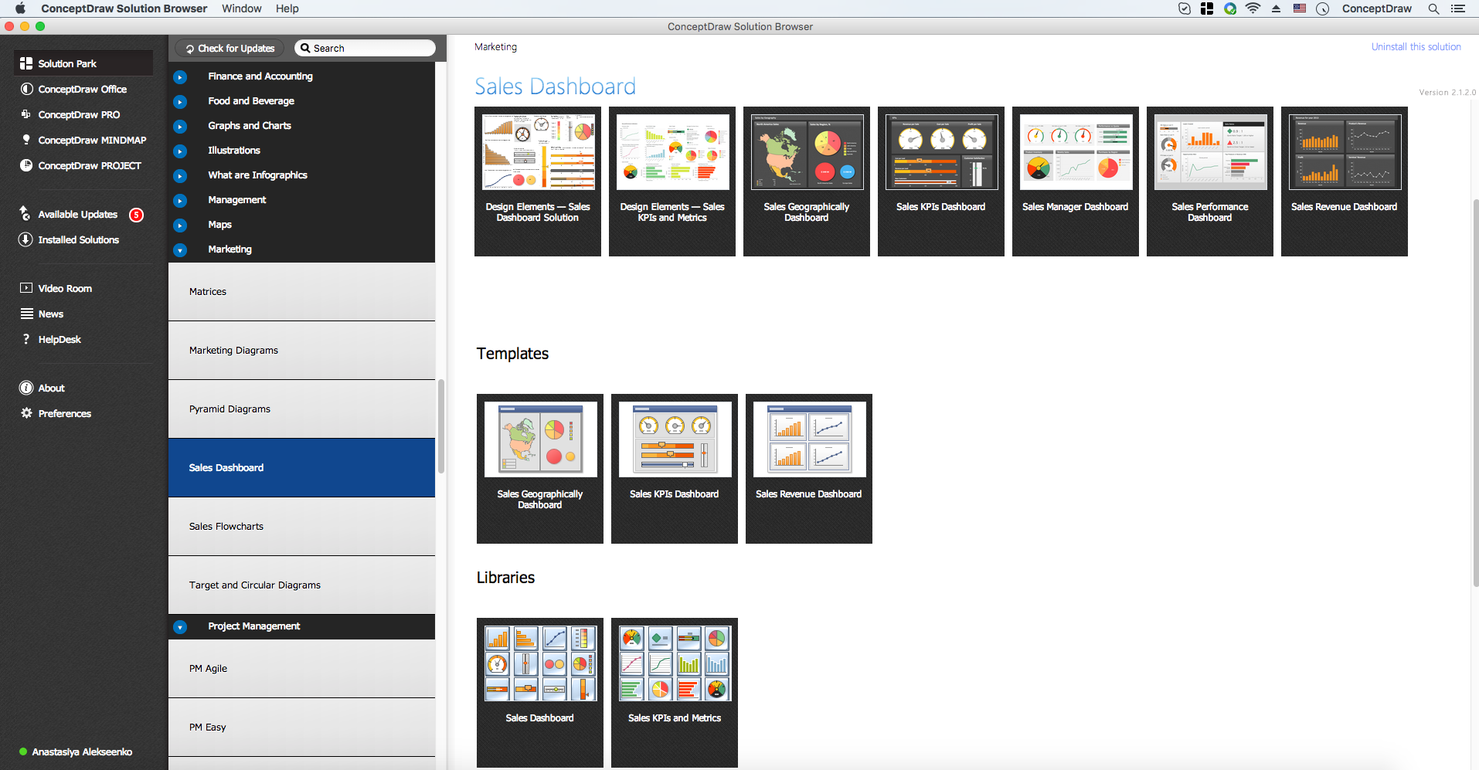
Task: Open Sales Performance Dashboard sample
Action: [x=1210, y=181]
